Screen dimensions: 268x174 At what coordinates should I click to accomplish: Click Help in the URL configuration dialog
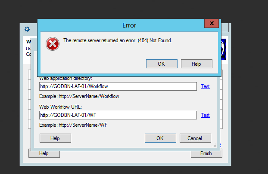coord(55,138)
